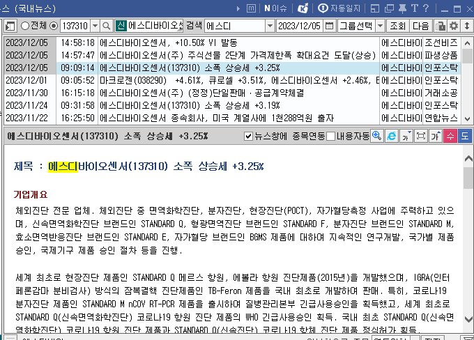Image resolution: width=474 pixels, height=340 pixels.
Task: Toggle 내용자동 checkbox
Action: 330,137
